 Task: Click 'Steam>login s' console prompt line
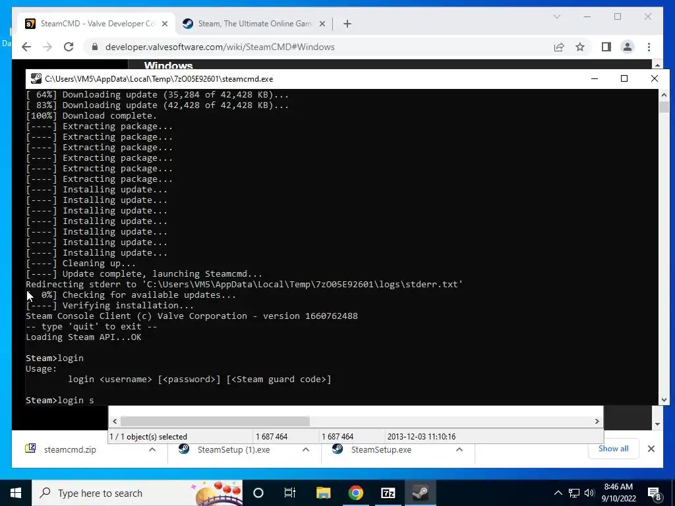60,400
